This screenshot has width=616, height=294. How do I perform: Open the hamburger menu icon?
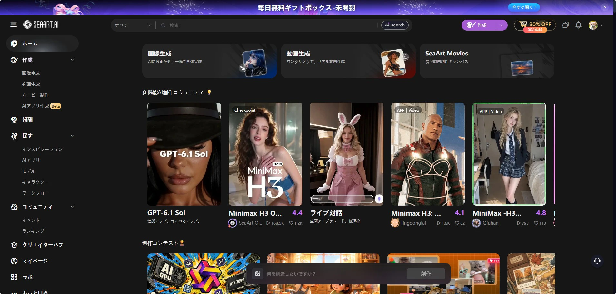[14, 25]
